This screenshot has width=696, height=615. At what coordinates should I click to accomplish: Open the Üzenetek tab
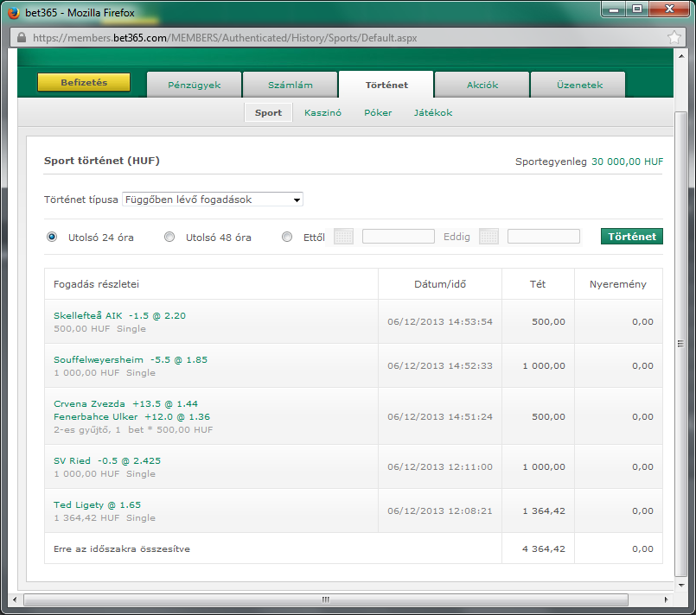coord(578,85)
